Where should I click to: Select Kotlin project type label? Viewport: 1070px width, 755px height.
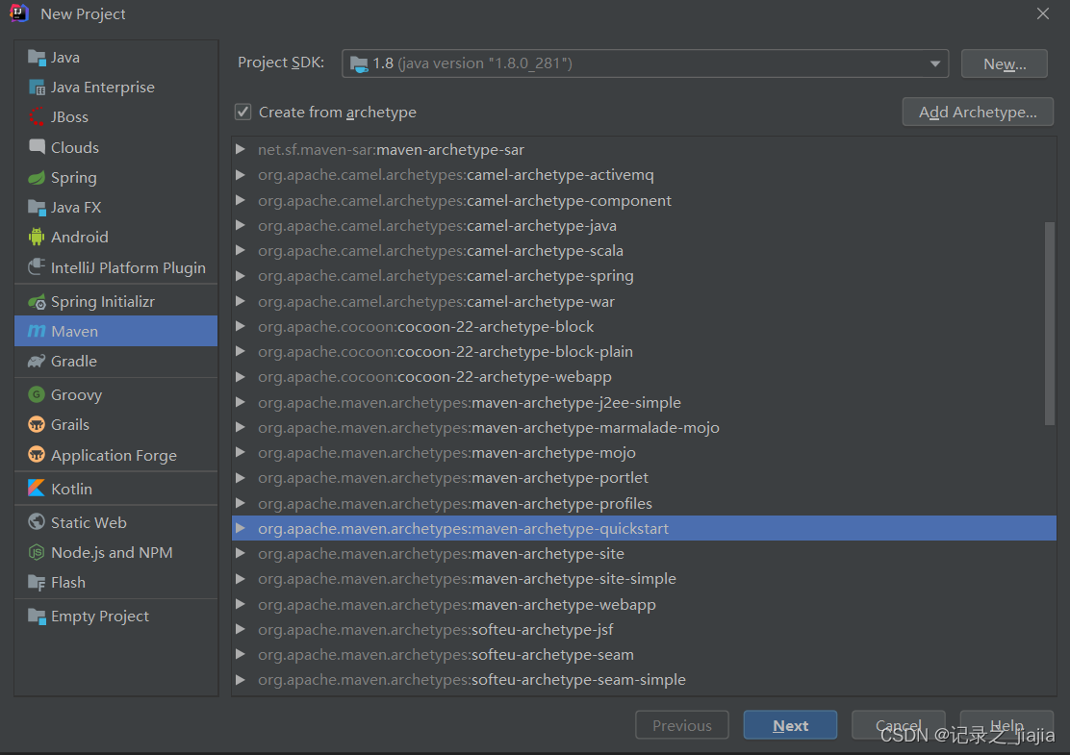tap(71, 489)
